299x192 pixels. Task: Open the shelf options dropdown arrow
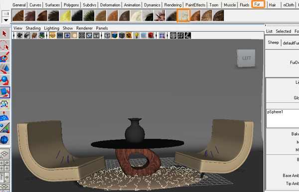tap(6, 20)
